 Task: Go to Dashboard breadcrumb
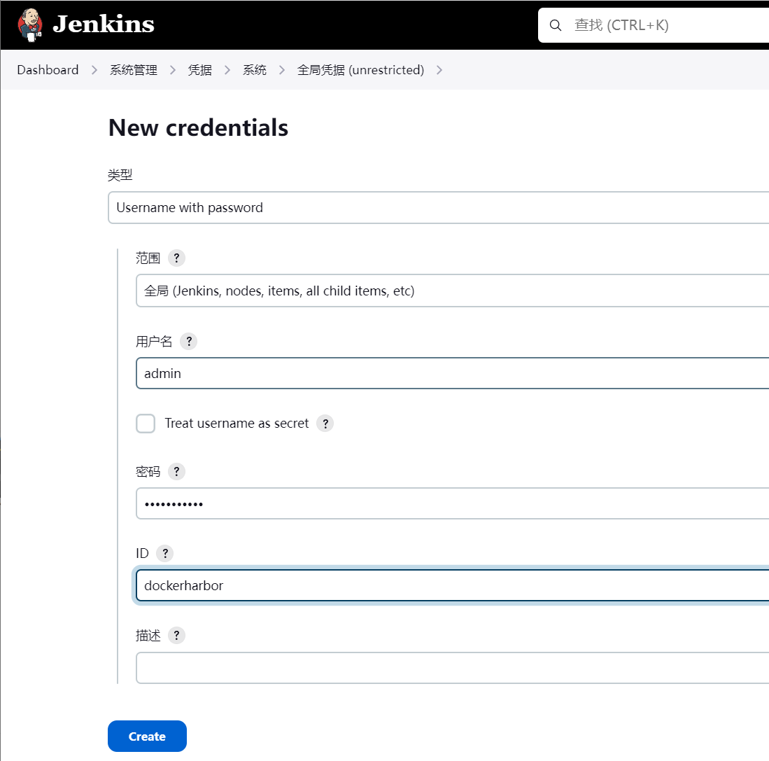pos(48,70)
